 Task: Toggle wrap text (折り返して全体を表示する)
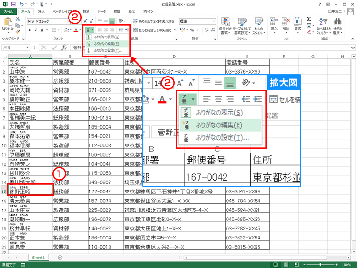[x=151, y=21]
